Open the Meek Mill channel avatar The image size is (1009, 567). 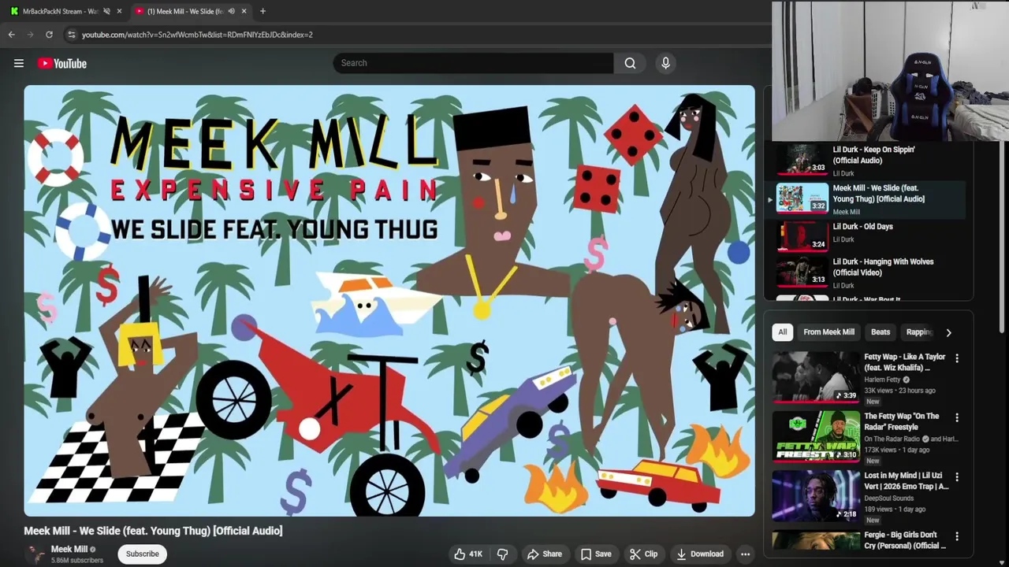(35, 554)
